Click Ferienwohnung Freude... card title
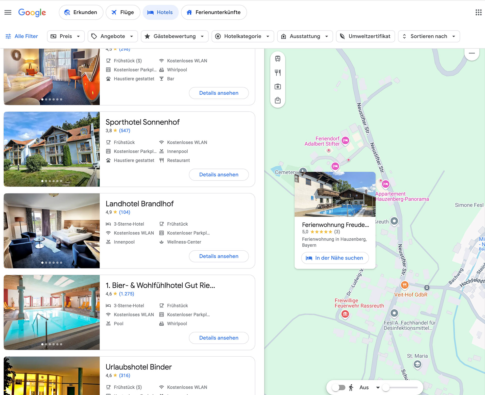Screen dimensions: 485x395 (335, 225)
